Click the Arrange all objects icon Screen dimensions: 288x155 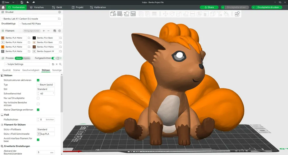[x=133, y=14]
